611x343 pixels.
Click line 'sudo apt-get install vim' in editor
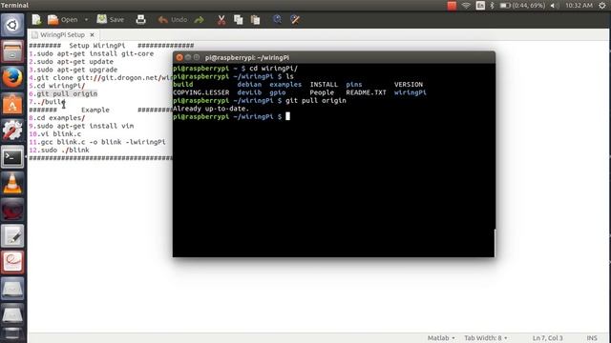click(x=85, y=126)
